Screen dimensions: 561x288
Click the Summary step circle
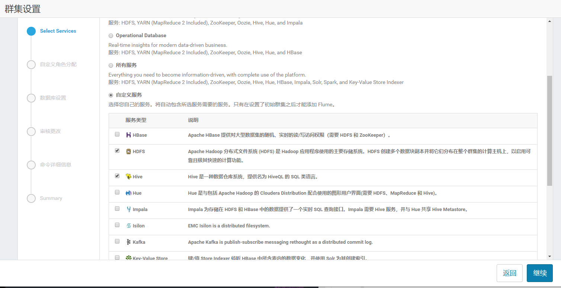pos(31,198)
